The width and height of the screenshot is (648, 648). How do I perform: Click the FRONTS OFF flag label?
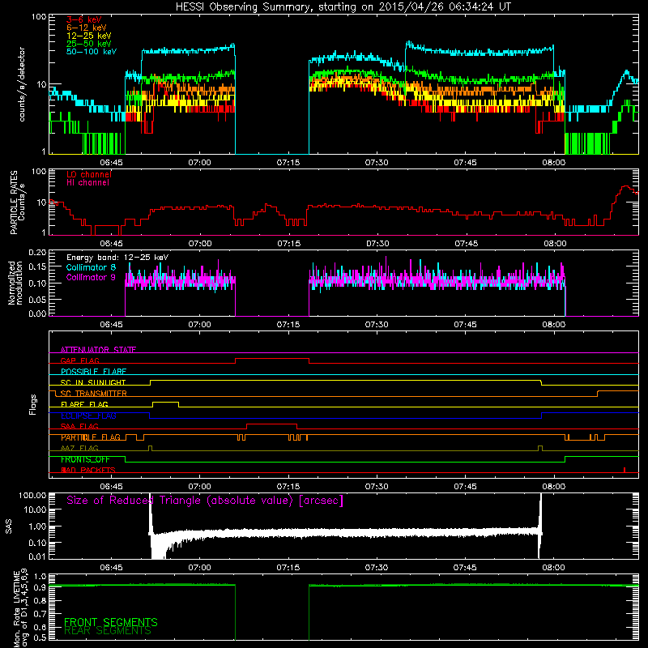85,459
